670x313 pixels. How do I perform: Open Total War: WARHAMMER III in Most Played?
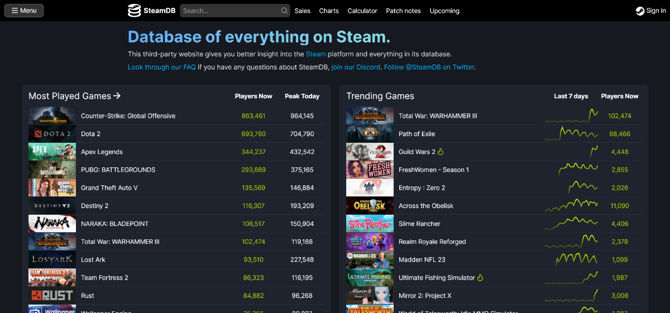point(120,242)
